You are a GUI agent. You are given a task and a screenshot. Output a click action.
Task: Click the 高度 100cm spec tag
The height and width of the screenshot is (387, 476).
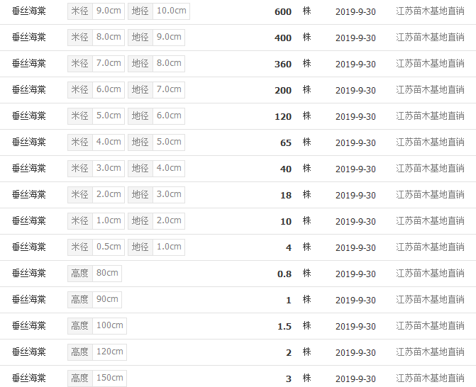coord(97,326)
